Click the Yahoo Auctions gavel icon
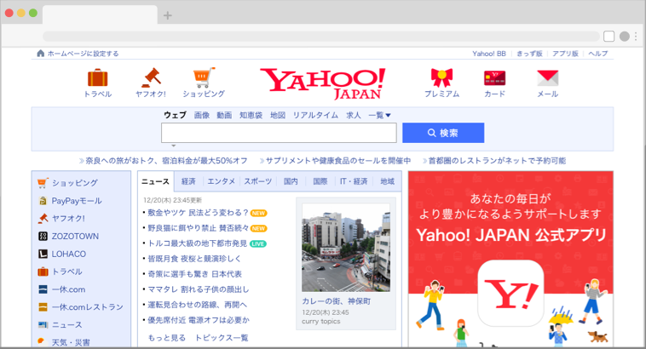 [151, 77]
